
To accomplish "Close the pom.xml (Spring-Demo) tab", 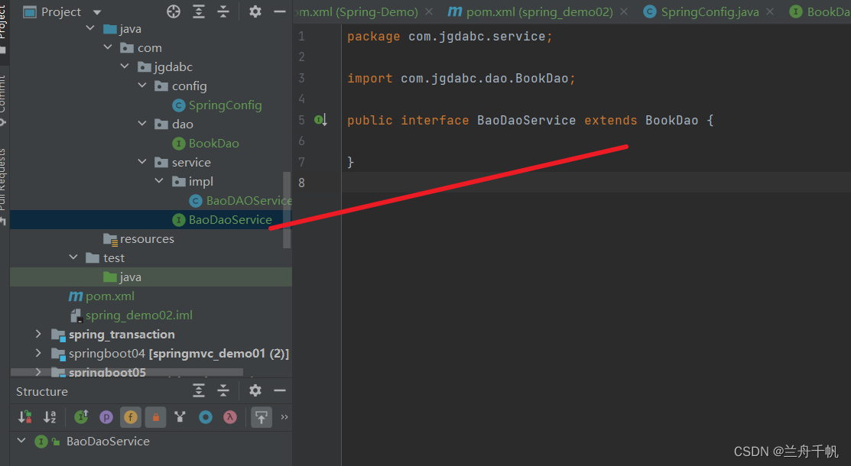I will tap(429, 11).
